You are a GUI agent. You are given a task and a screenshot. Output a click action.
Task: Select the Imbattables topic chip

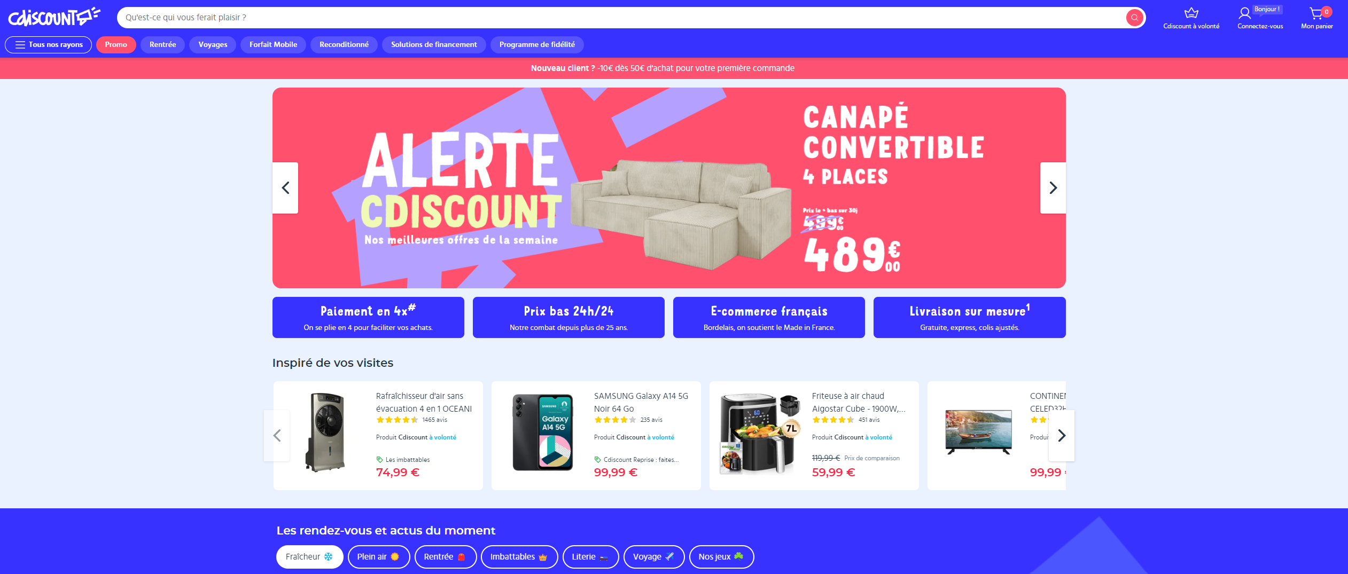click(519, 557)
